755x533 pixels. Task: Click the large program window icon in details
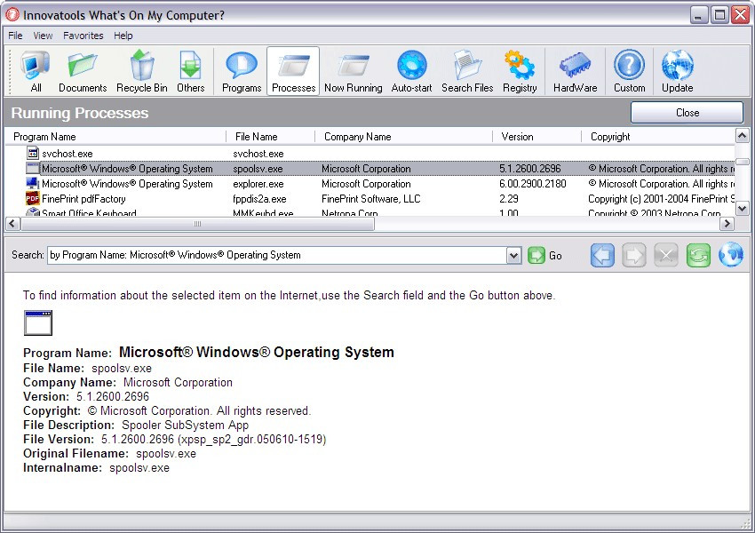(x=38, y=322)
